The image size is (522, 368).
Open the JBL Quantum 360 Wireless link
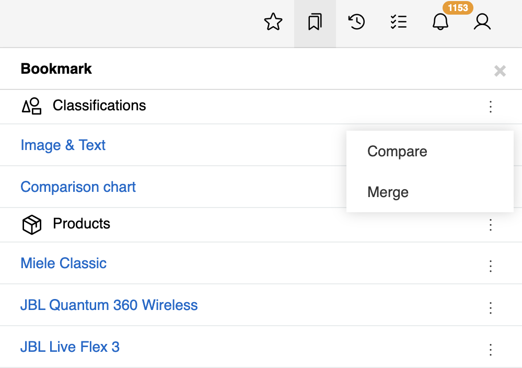coord(109,305)
